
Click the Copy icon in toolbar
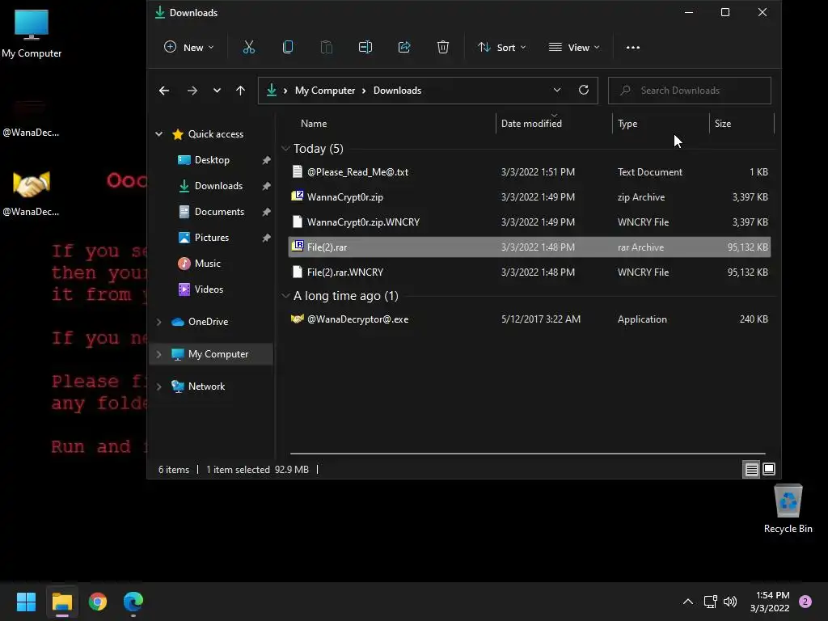coord(288,48)
